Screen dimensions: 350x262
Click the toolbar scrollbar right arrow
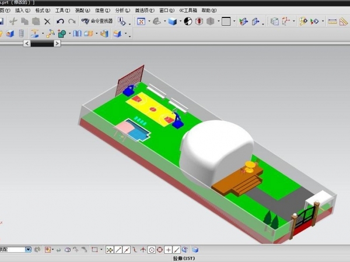57,43
